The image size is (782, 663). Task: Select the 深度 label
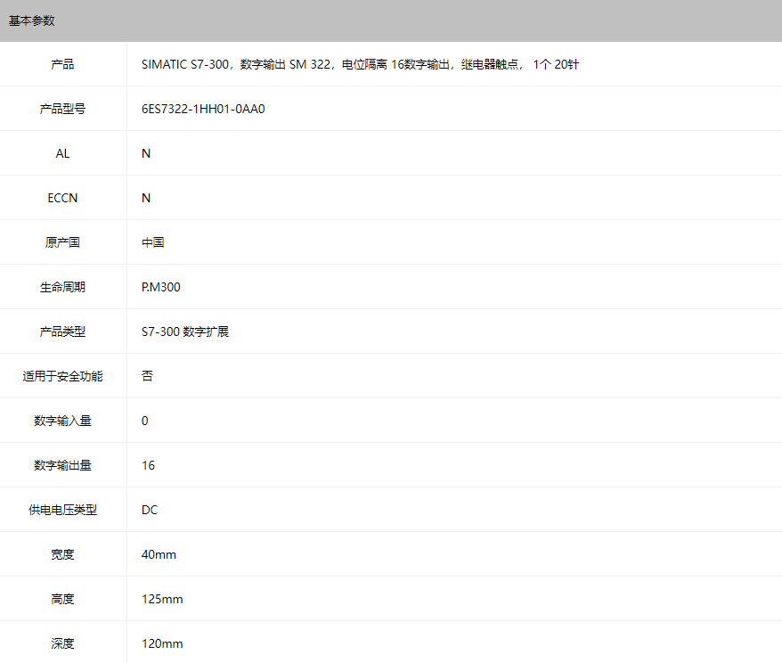(x=62, y=643)
